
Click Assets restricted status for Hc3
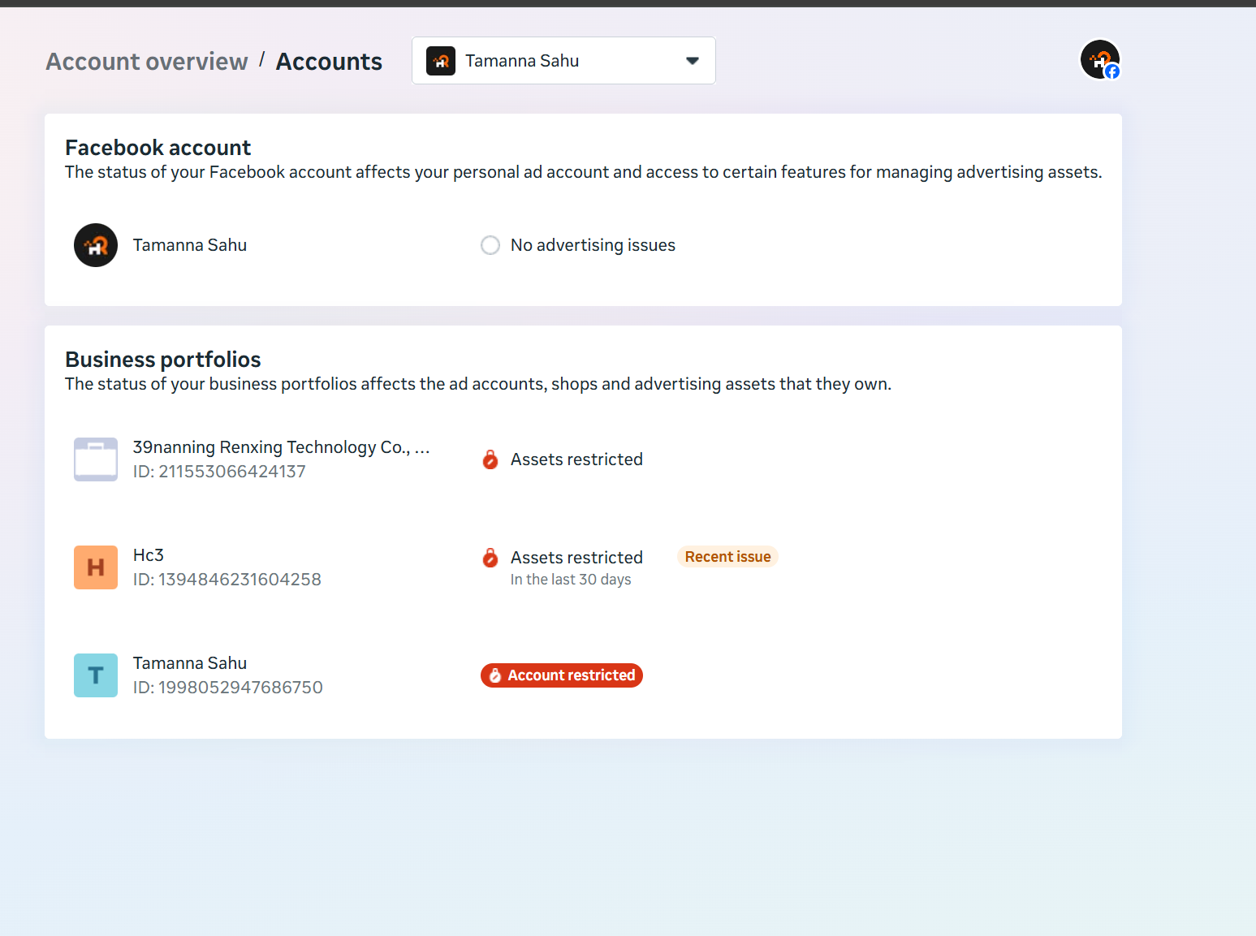(576, 558)
